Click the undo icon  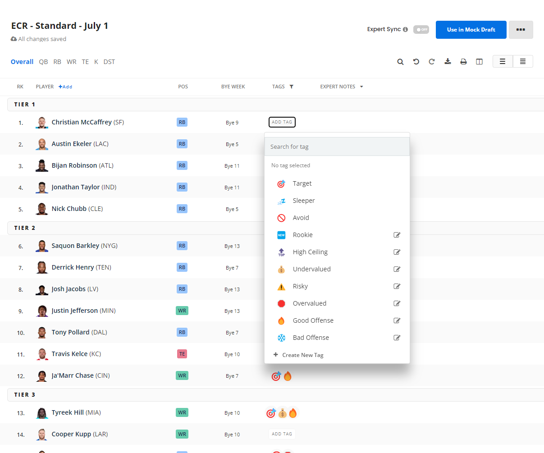coord(416,61)
